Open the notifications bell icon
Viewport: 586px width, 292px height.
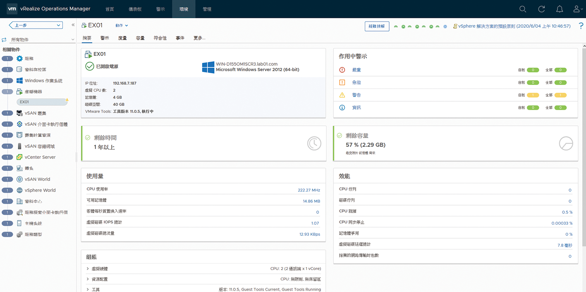[560, 9]
